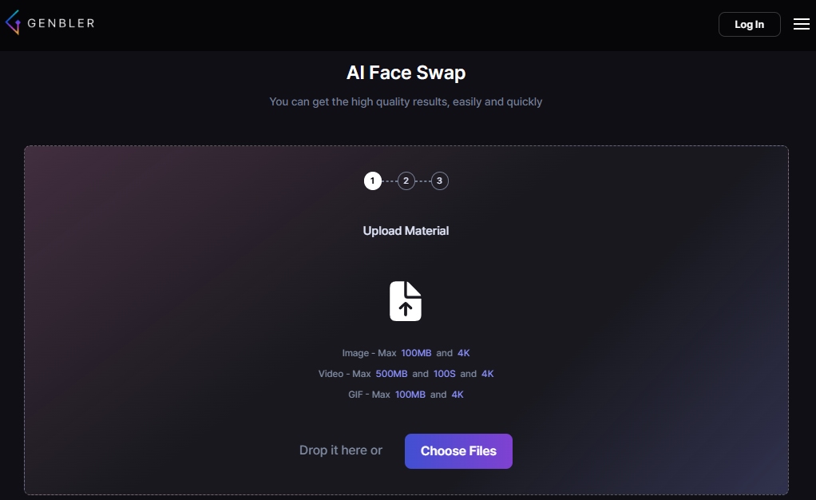Click the file upload arrow icon

coord(406,301)
